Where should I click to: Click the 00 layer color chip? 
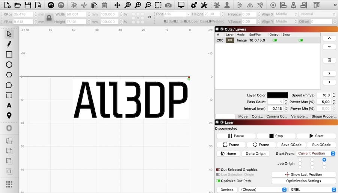[230, 40]
